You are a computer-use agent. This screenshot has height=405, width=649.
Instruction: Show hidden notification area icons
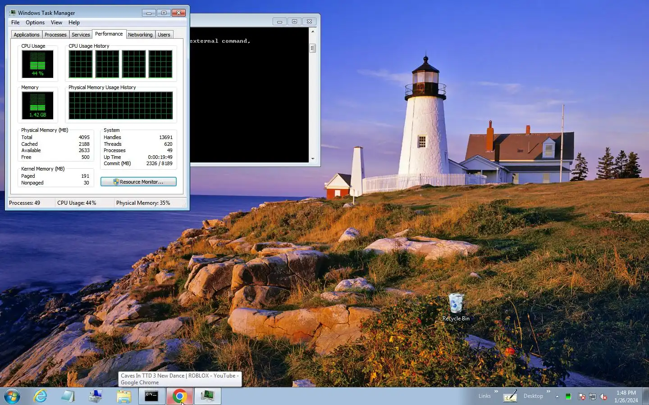tap(557, 396)
